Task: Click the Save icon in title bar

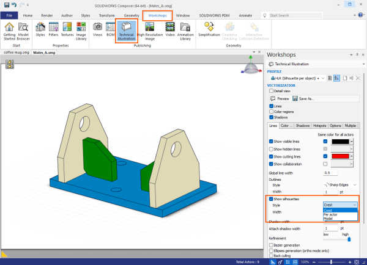Action: point(7,5)
